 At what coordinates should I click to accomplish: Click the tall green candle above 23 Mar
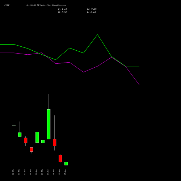tap(49, 124)
